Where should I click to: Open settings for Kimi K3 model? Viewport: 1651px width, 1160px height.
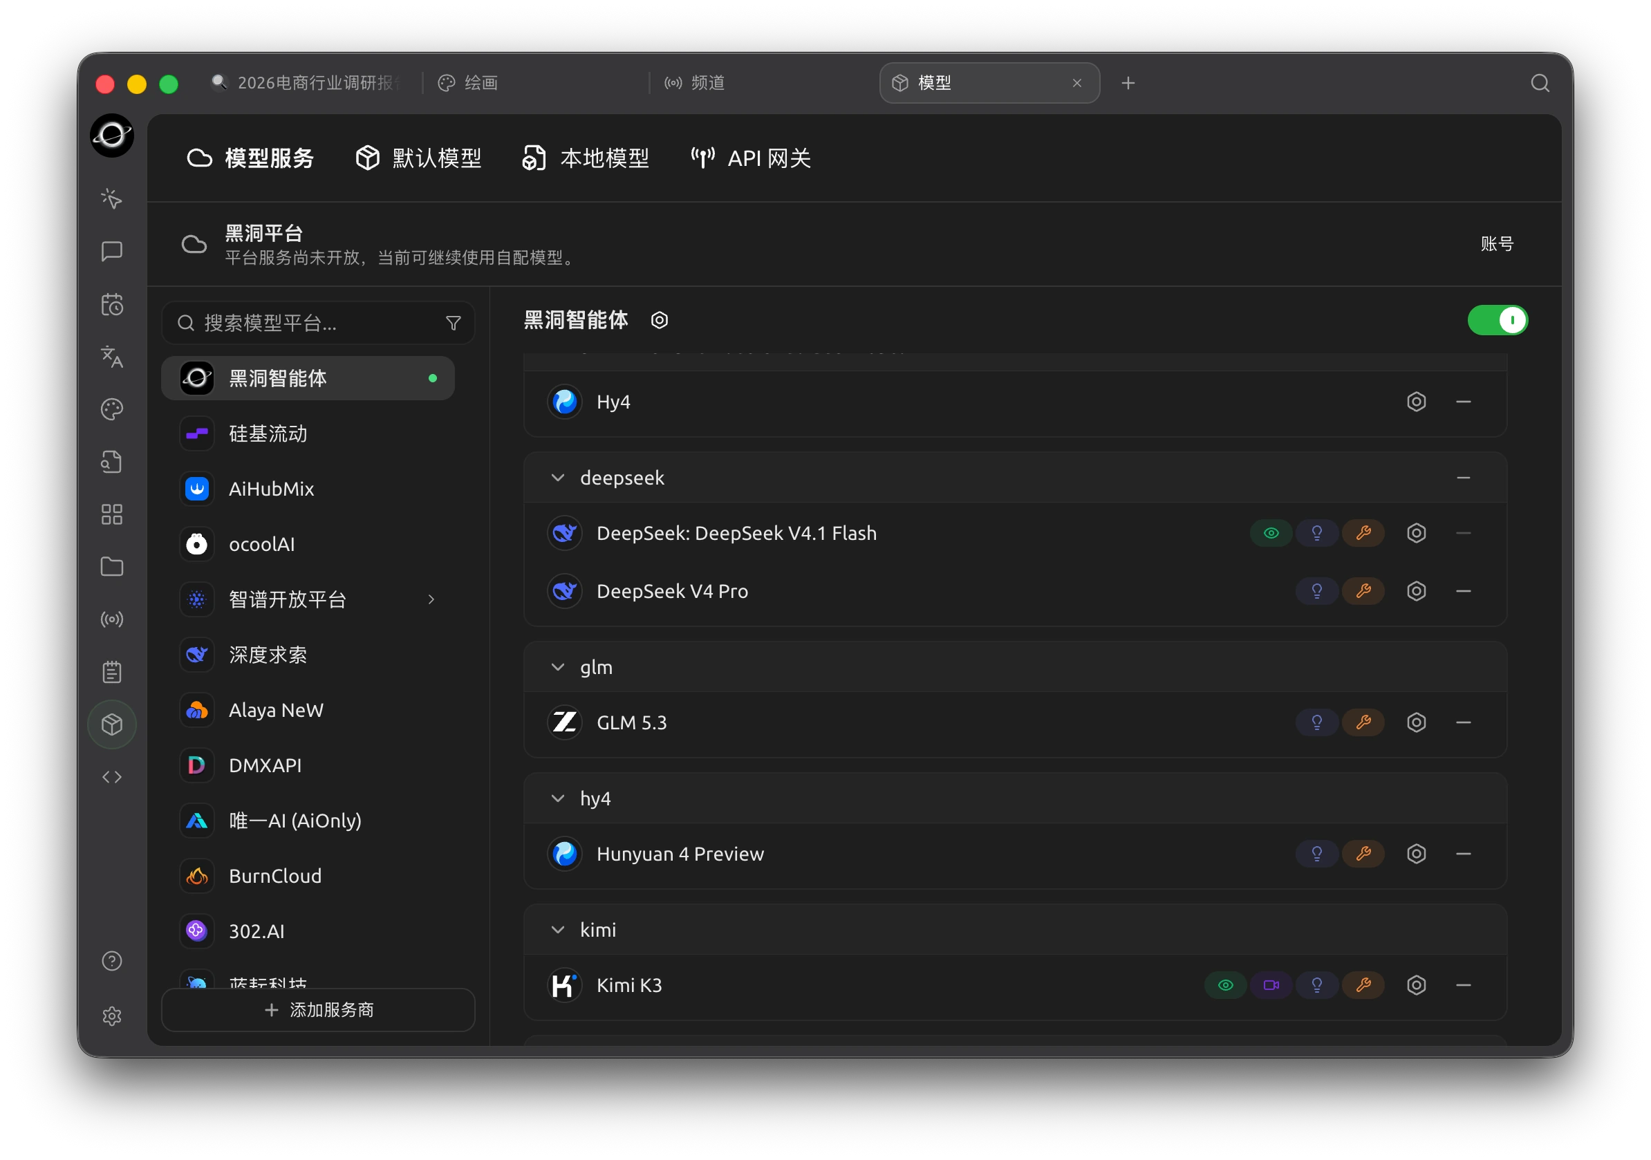click(x=1416, y=984)
